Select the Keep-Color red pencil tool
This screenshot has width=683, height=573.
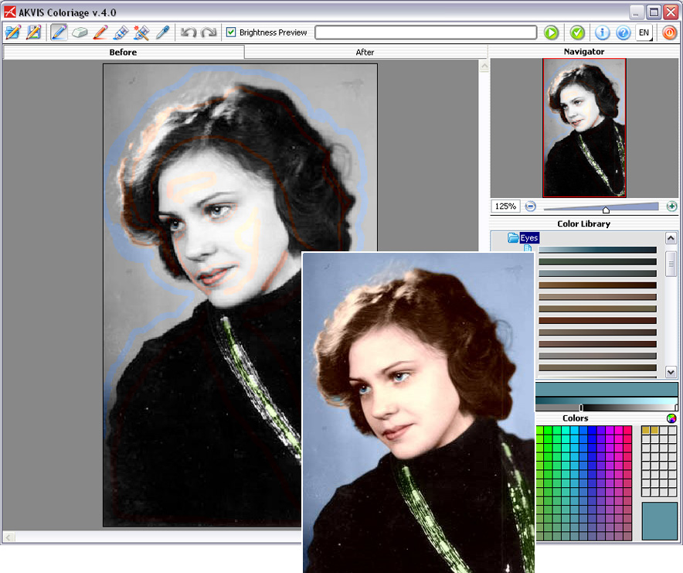100,32
